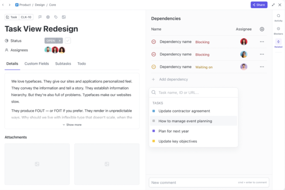The width and height of the screenshot is (285, 190).
Task: Switch to the Subtasks tab
Action: point(63,64)
